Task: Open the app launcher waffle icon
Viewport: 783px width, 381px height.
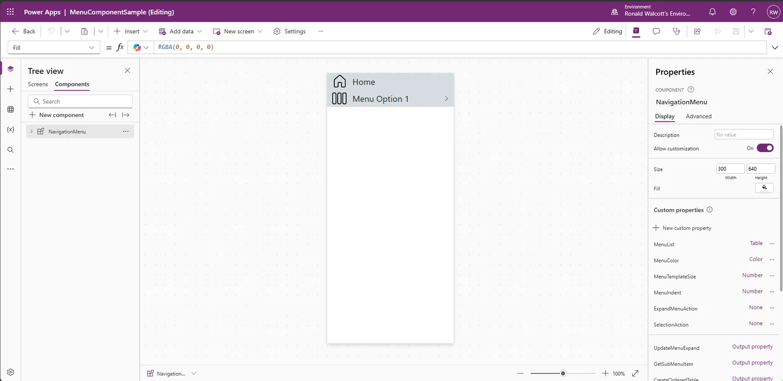Action: click(10, 12)
